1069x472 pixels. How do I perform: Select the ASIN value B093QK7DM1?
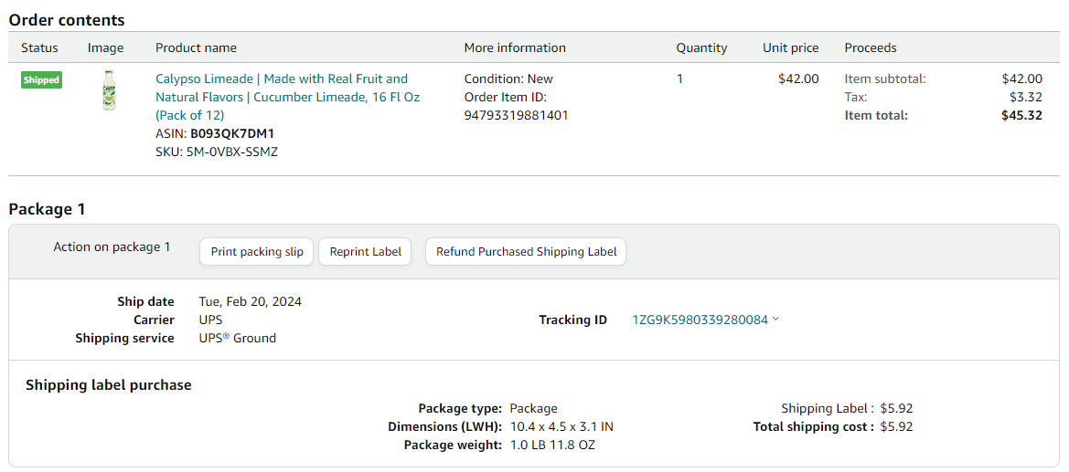click(x=231, y=133)
